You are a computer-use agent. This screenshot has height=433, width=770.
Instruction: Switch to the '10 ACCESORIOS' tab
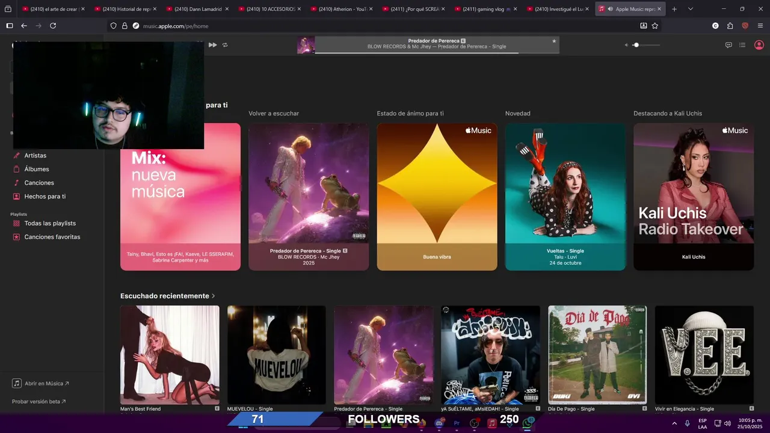point(269,9)
